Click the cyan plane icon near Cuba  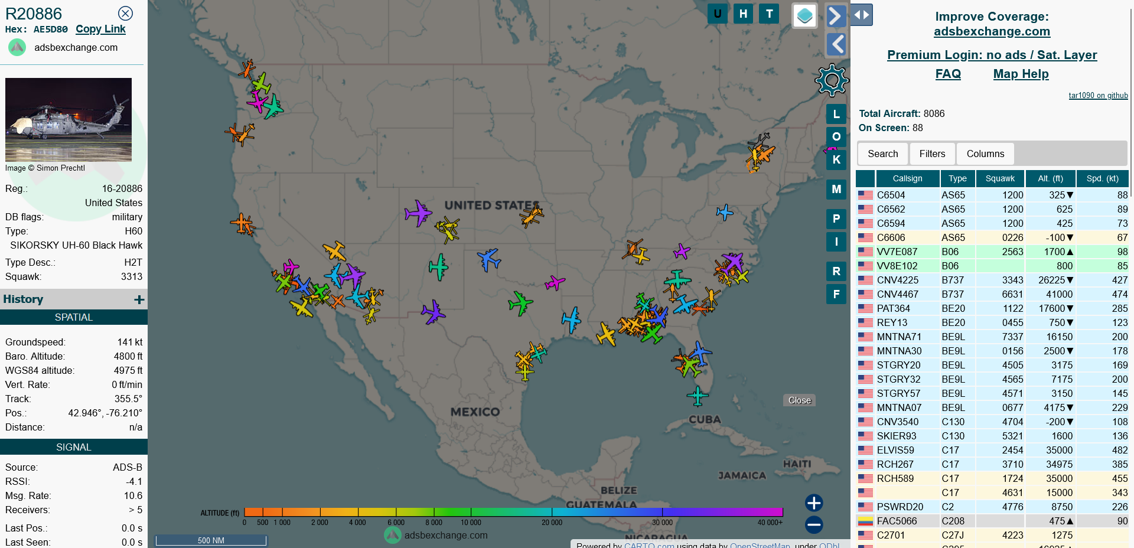pos(698,396)
